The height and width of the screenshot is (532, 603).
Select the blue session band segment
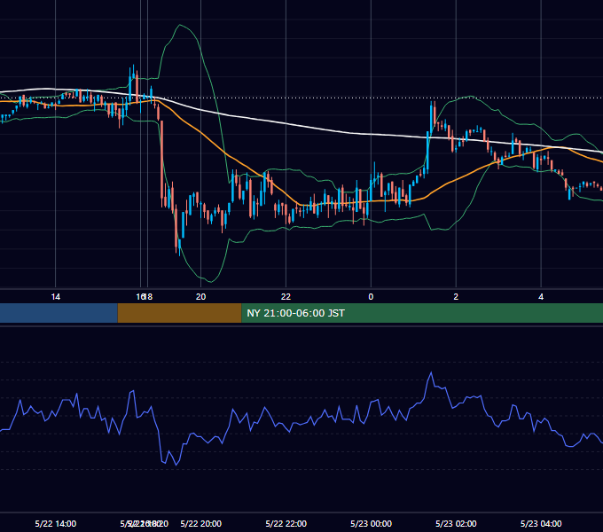pyautogui.click(x=59, y=313)
